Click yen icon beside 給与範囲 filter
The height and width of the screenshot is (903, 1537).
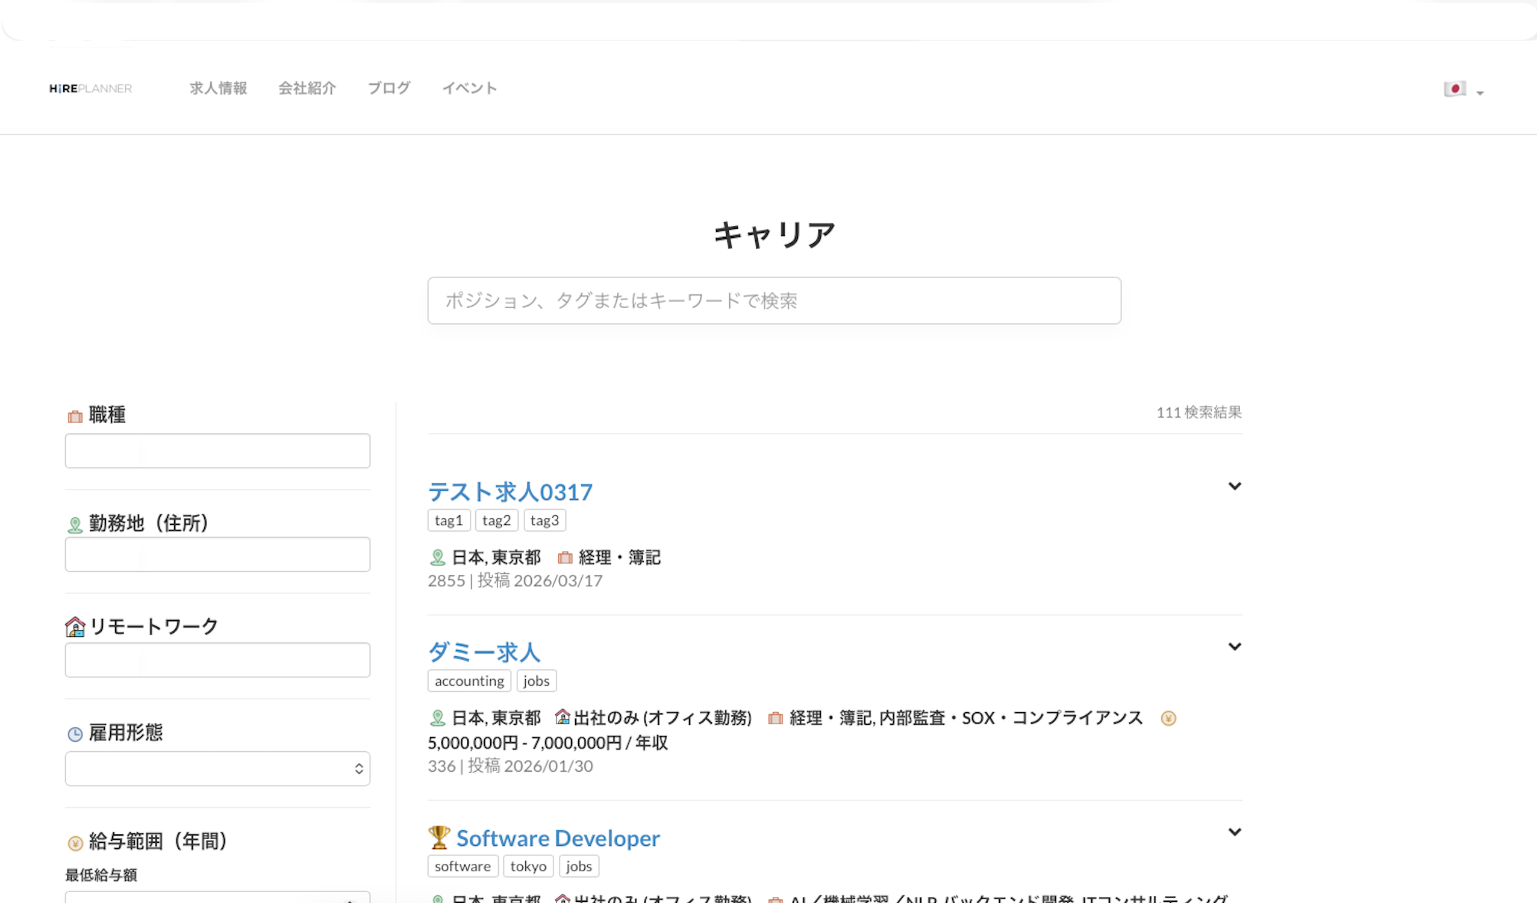click(75, 843)
